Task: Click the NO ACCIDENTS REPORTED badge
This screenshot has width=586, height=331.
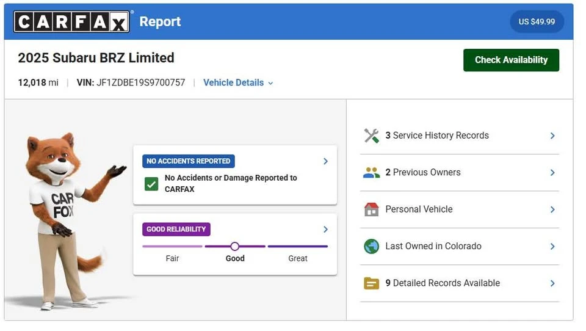Action: coord(189,161)
